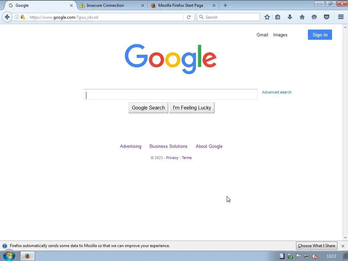Open the Images link

click(x=280, y=35)
